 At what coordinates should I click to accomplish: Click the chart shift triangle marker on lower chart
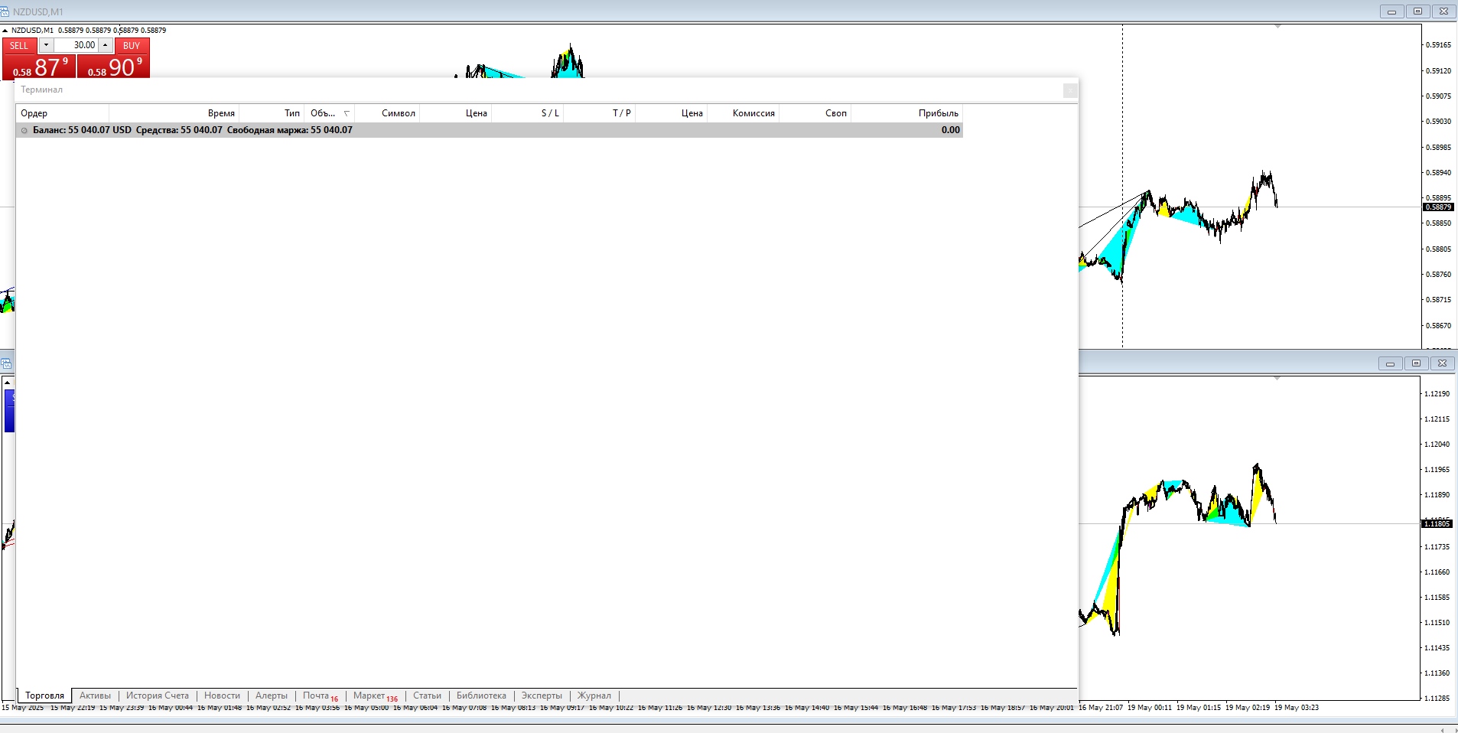(1277, 378)
